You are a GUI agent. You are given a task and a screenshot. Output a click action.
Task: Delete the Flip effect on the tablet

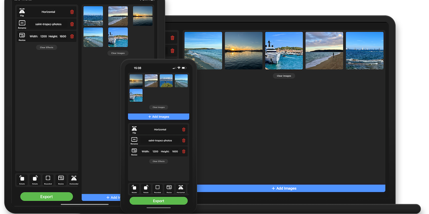tap(72, 12)
